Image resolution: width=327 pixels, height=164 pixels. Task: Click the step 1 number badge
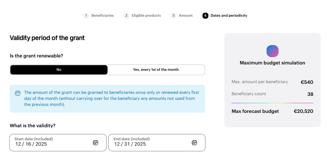[x=86, y=15]
